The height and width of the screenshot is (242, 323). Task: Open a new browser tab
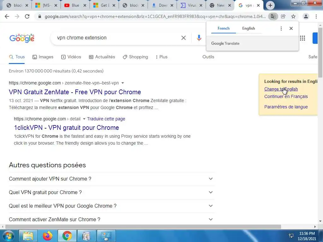pyautogui.click(x=270, y=5)
